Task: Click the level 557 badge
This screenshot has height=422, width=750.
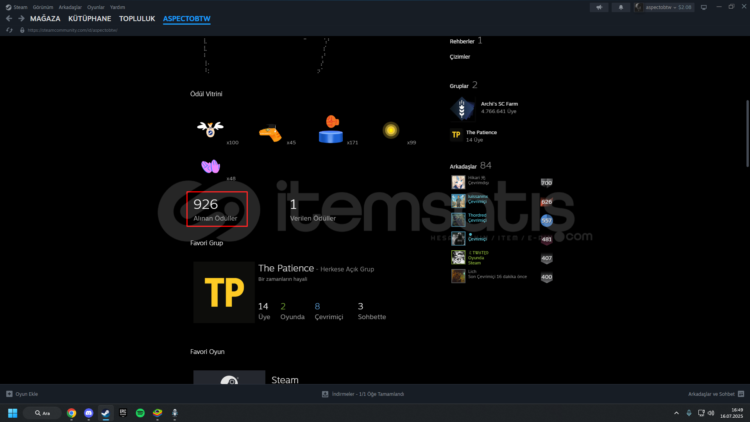Action: pyautogui.click(x=546, y=221)
